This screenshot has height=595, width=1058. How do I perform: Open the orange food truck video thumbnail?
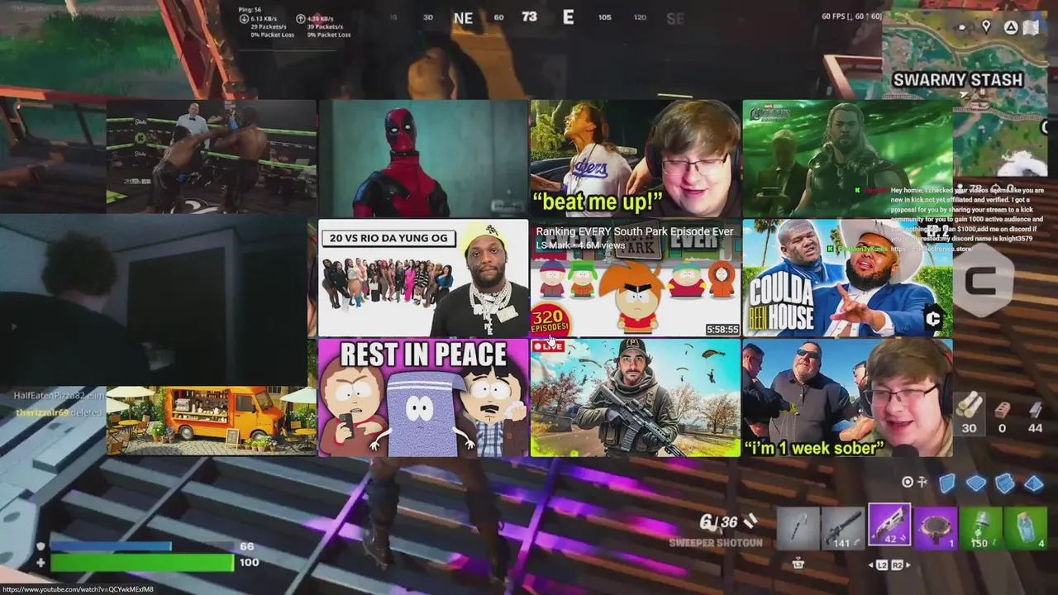212,420
